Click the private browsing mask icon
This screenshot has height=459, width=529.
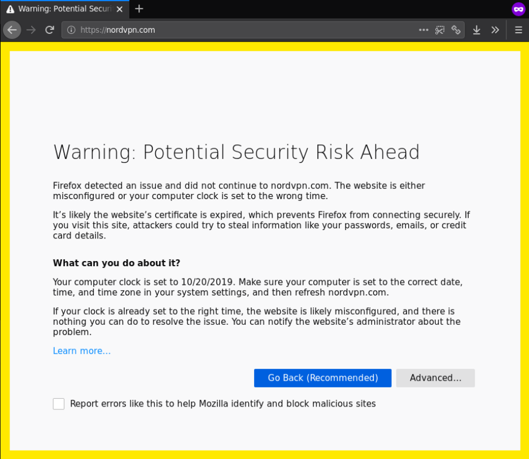(518, 9)
